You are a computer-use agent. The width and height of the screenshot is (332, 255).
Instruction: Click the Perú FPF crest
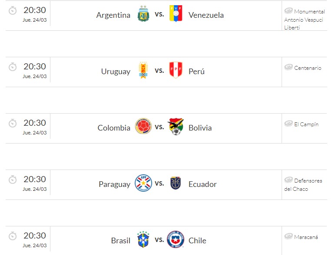tap(176, 70)
